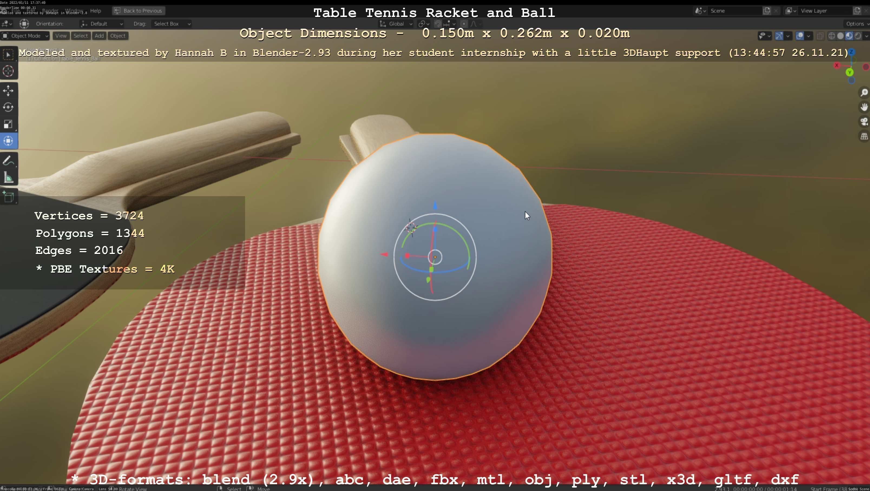
Task: Switch to rendered viewport shading
Action: click(858, 36)
